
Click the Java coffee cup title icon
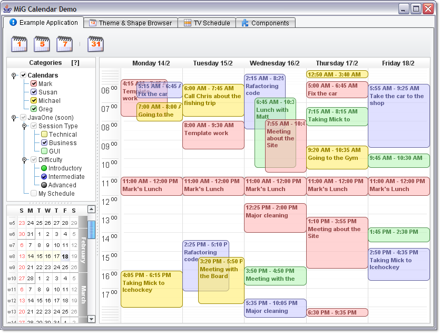pyautogui.click(x=7, y=9)
